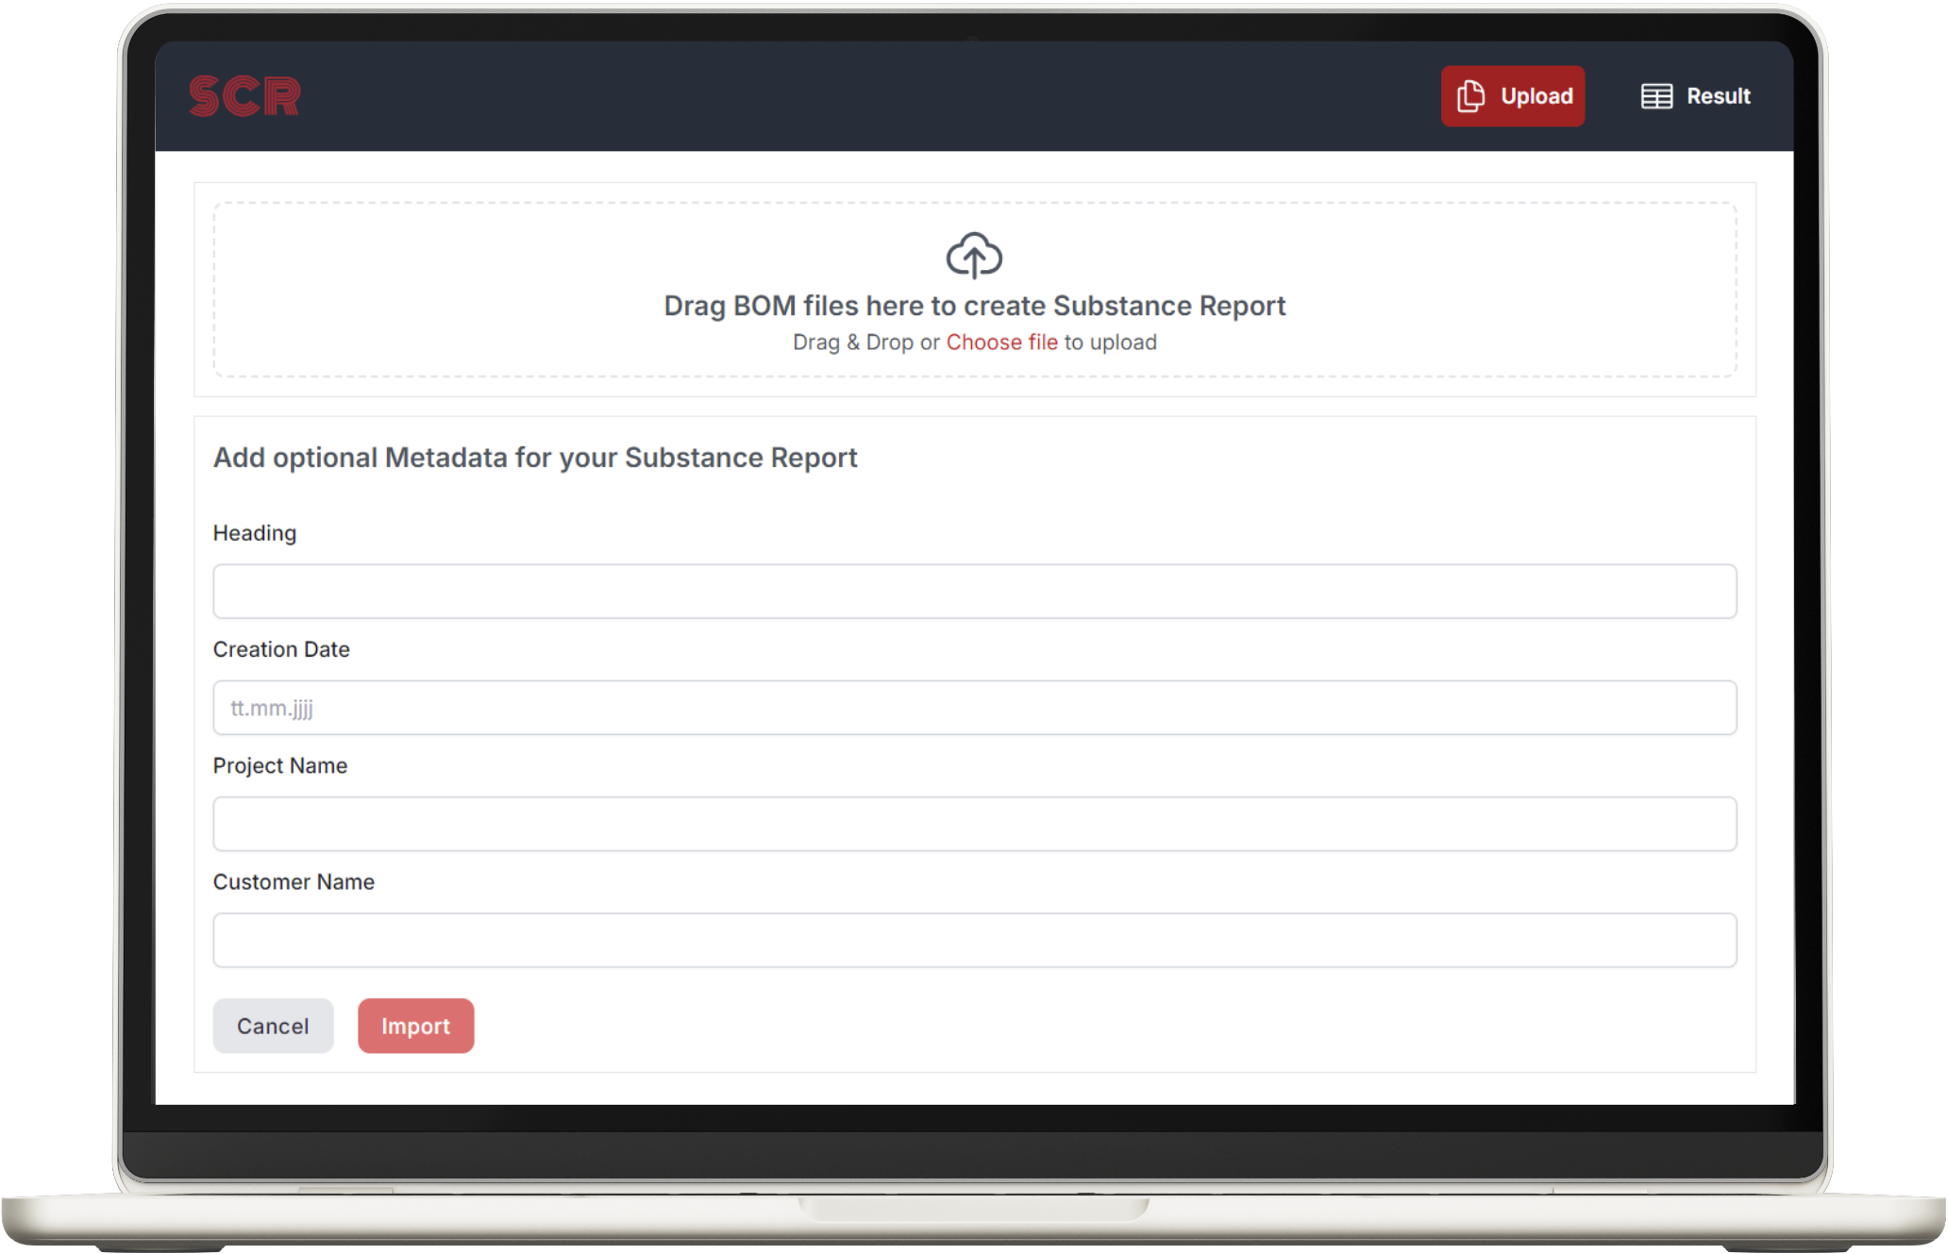Click the Project Name label

coord(280,765)
